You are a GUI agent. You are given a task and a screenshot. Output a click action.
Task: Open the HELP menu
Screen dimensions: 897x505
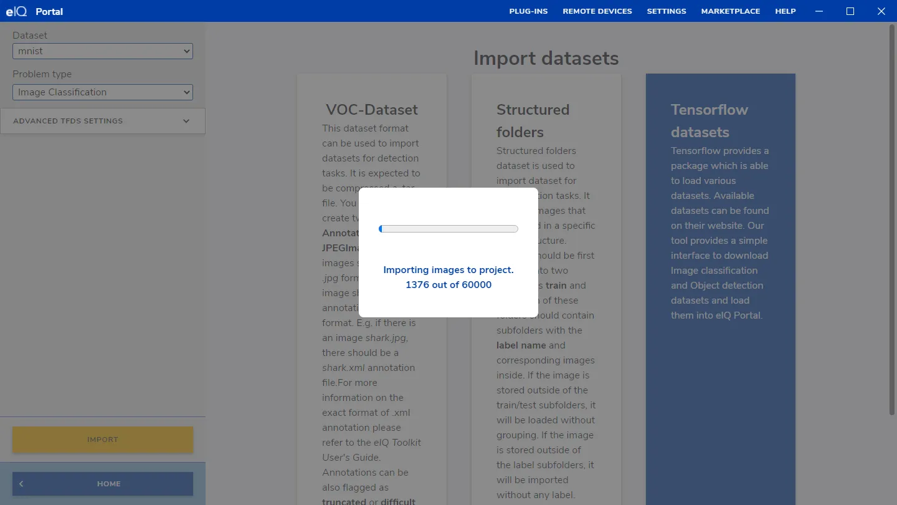coord(785,11)
